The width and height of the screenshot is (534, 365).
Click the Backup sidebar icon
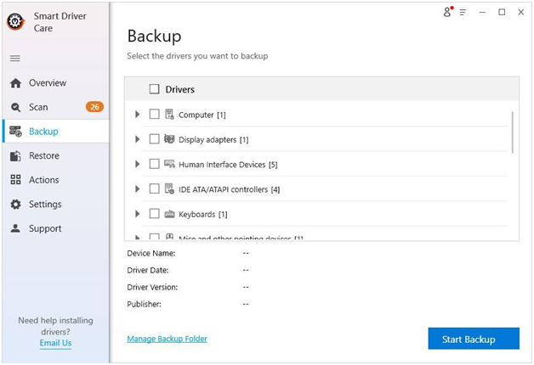click(15, 132)
